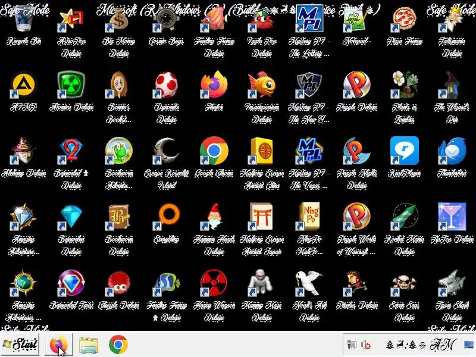
Task: Select Escape Rosecliff Island icon
Action: coord(167,151)
